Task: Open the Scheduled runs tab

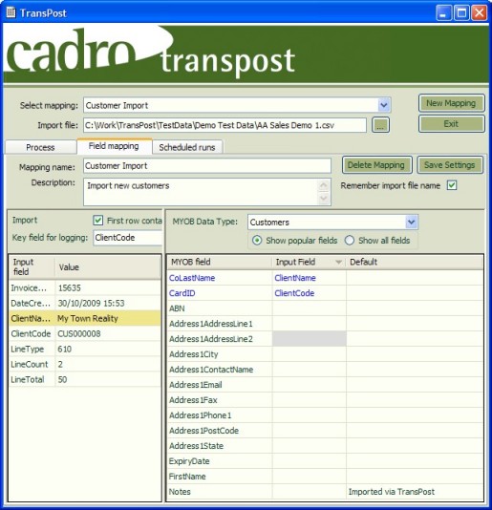Action: 187,147
